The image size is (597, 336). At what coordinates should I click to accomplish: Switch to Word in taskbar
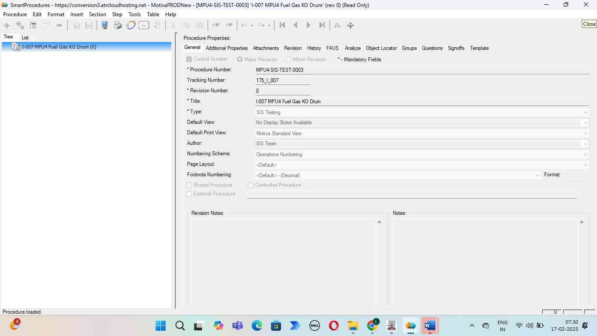point(430,326)
